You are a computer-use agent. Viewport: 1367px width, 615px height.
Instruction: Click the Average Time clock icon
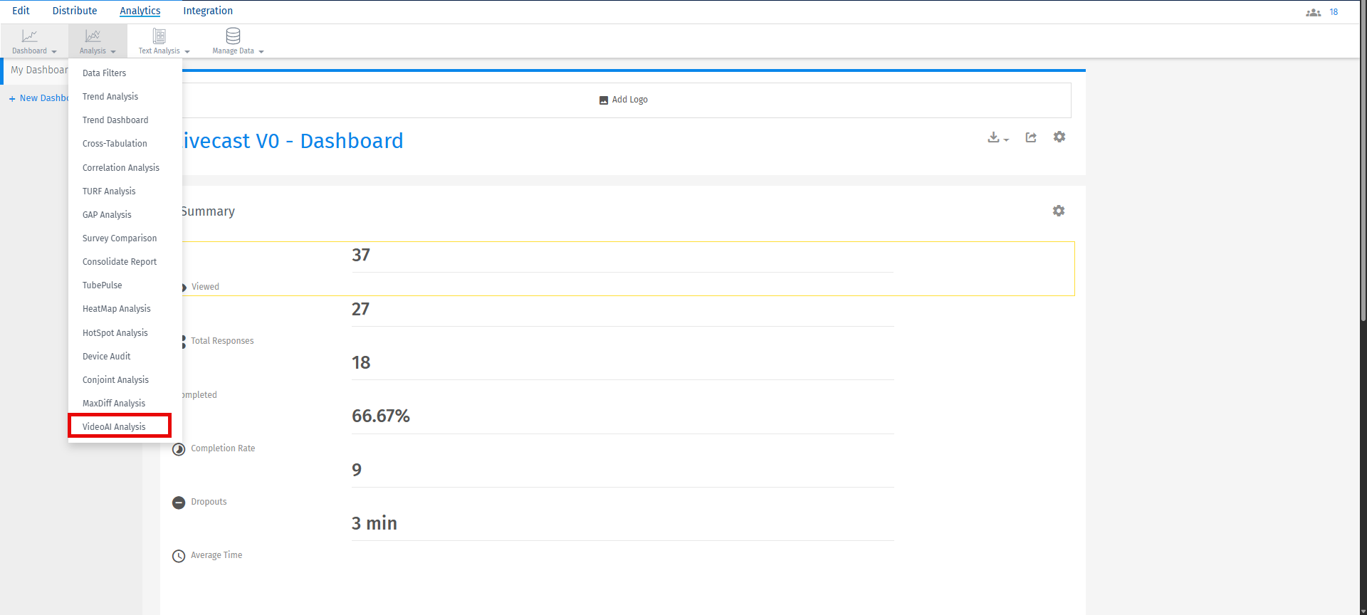tap(179, 556)
